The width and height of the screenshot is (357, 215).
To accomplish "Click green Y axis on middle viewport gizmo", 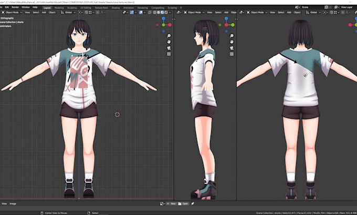I will (233, 25).
